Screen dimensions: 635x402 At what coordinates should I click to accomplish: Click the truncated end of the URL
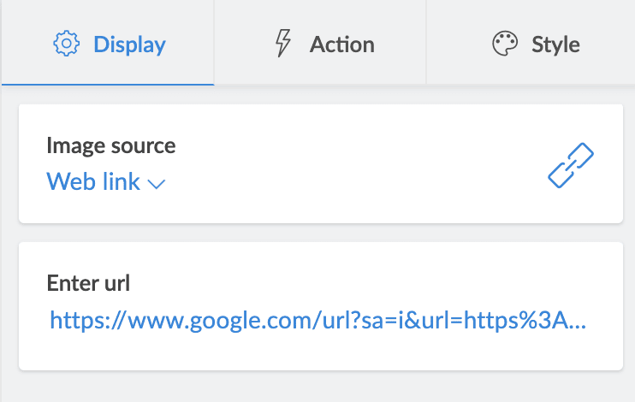pyautogui.click(x=575, y=321)
